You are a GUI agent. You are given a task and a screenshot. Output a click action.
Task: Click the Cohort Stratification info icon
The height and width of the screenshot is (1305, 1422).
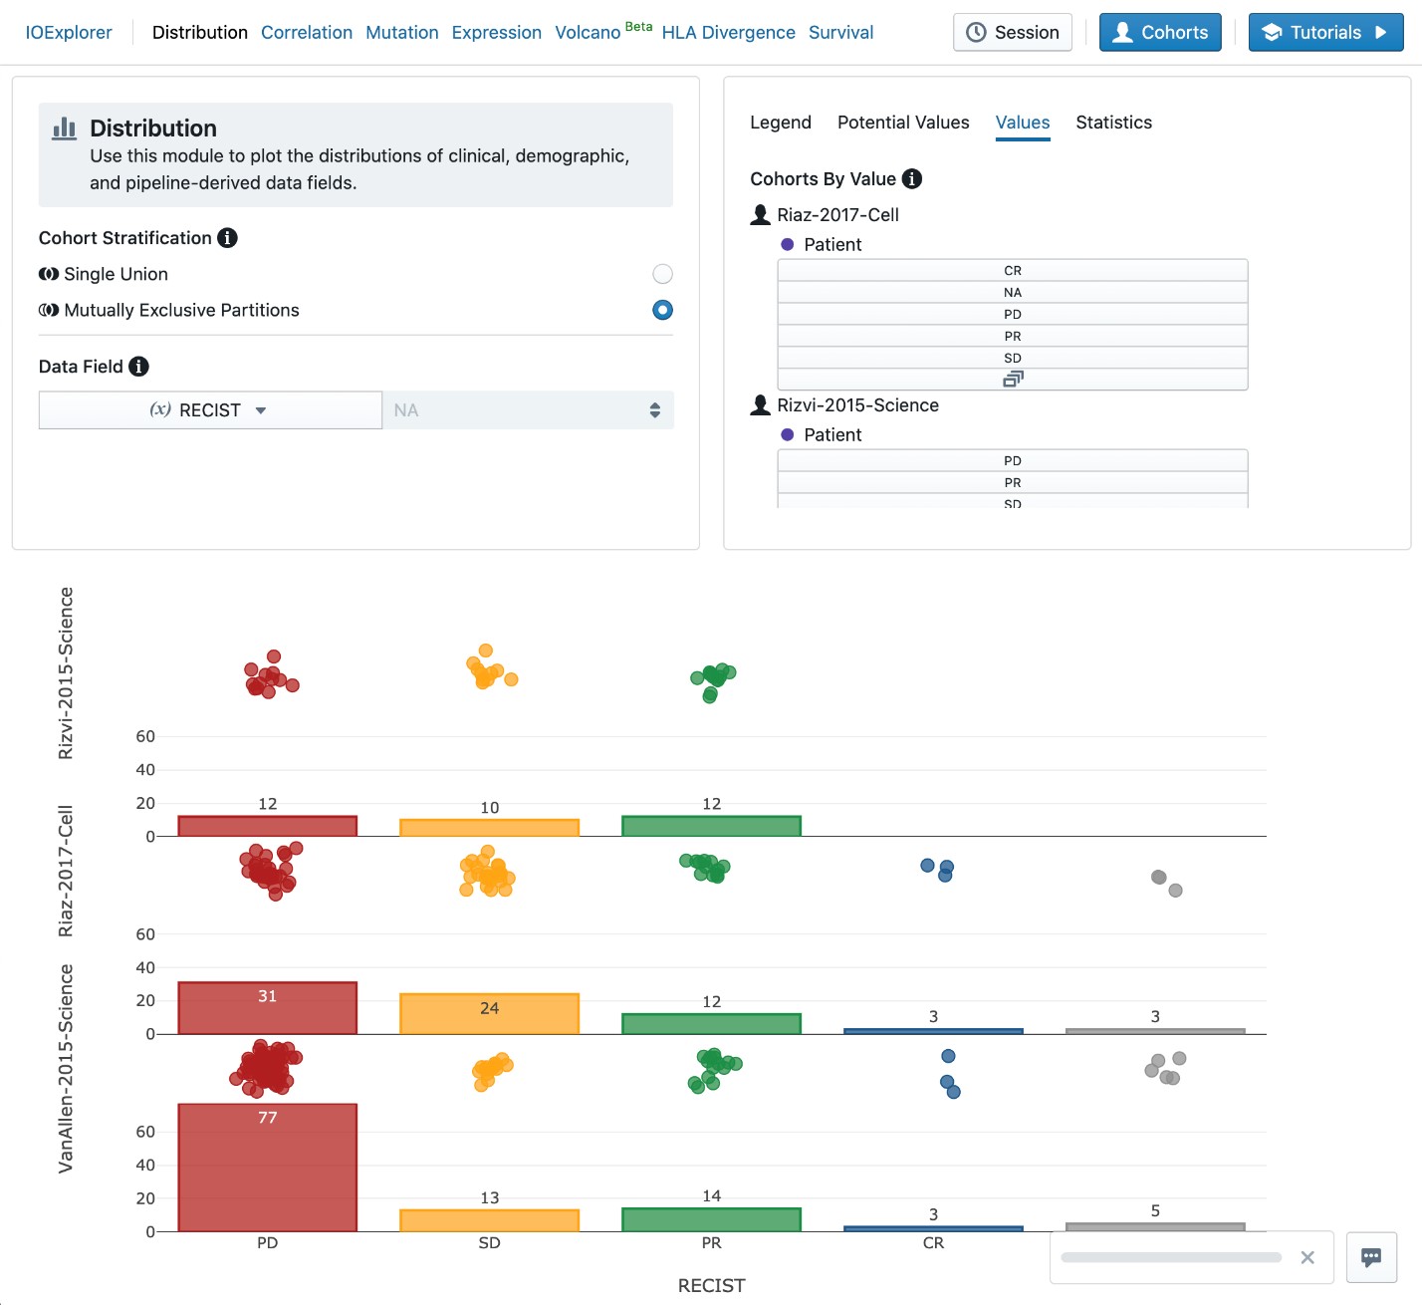coord(227,238)
